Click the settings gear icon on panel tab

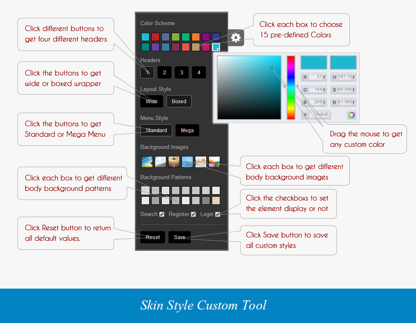pos(236,38)
